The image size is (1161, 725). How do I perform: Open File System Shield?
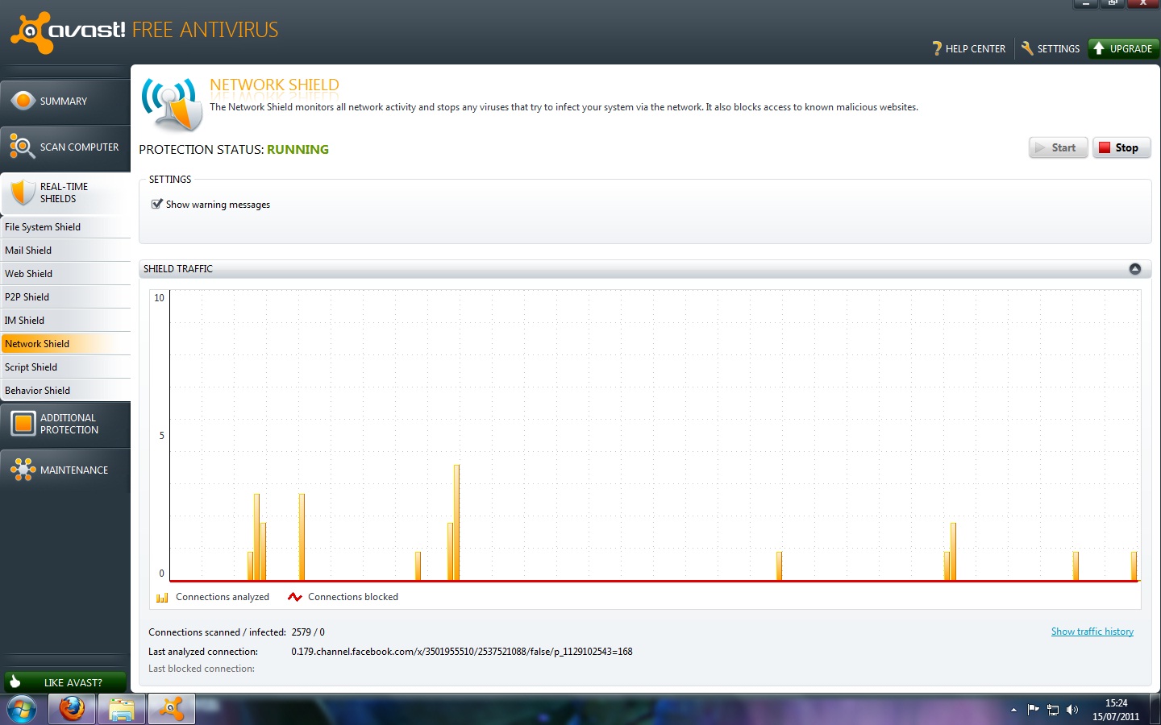click(x=65, y=227)
